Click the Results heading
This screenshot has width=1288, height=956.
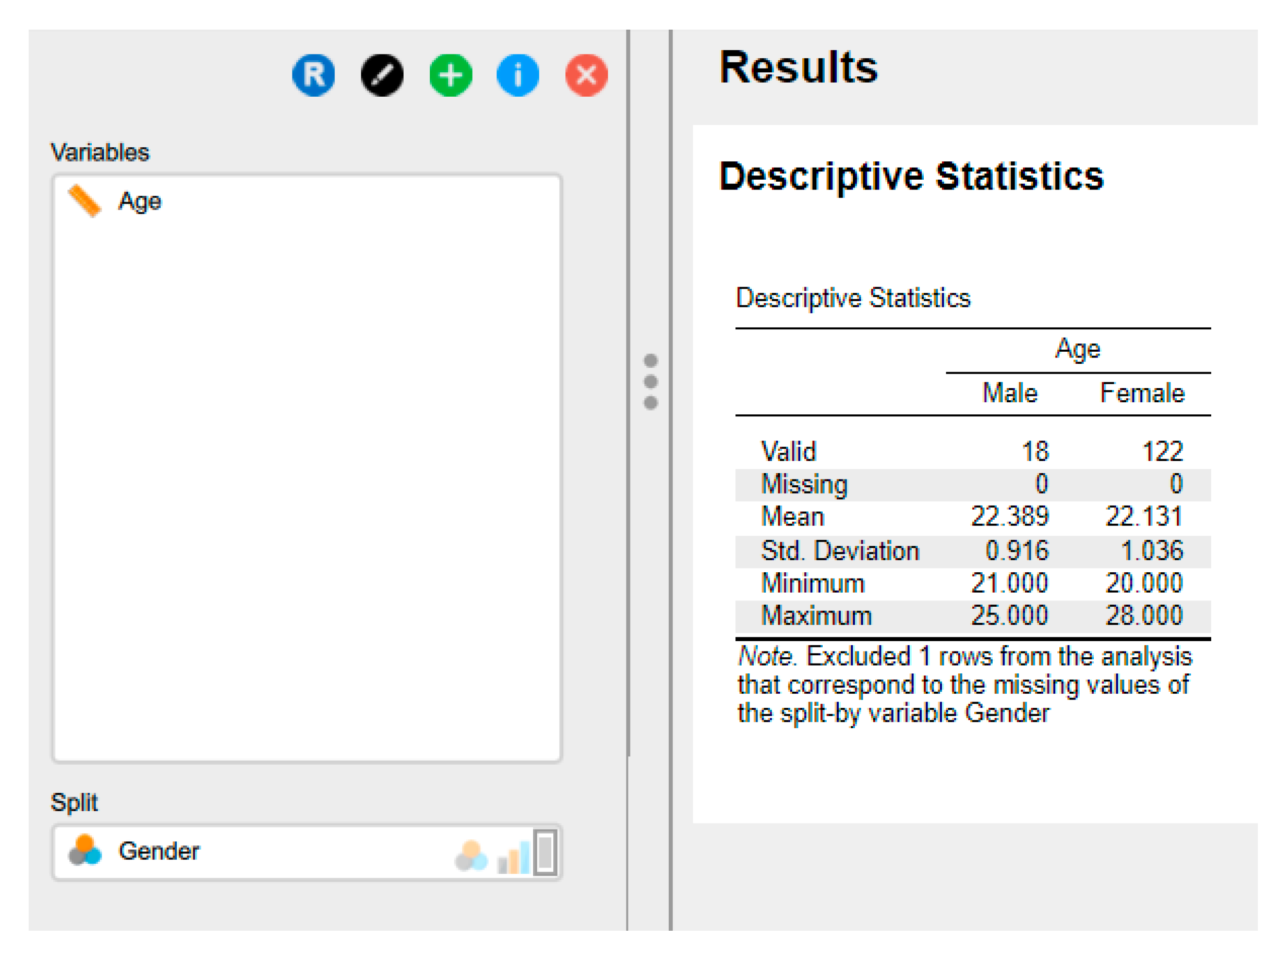coord(798,68)
